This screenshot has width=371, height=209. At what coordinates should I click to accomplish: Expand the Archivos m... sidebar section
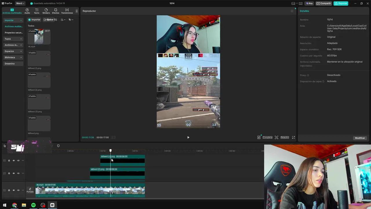13,45
